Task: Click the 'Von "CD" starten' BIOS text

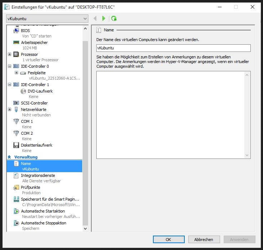Action: pos(37,36)
